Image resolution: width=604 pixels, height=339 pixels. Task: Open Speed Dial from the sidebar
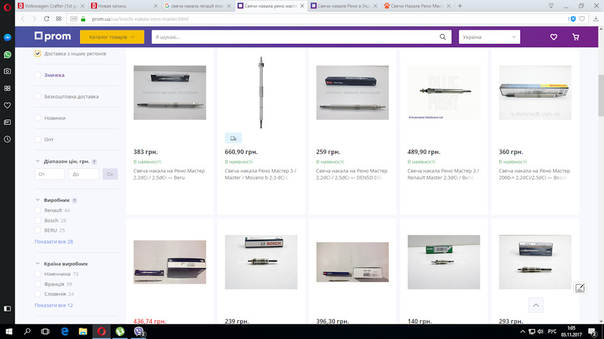8,89
